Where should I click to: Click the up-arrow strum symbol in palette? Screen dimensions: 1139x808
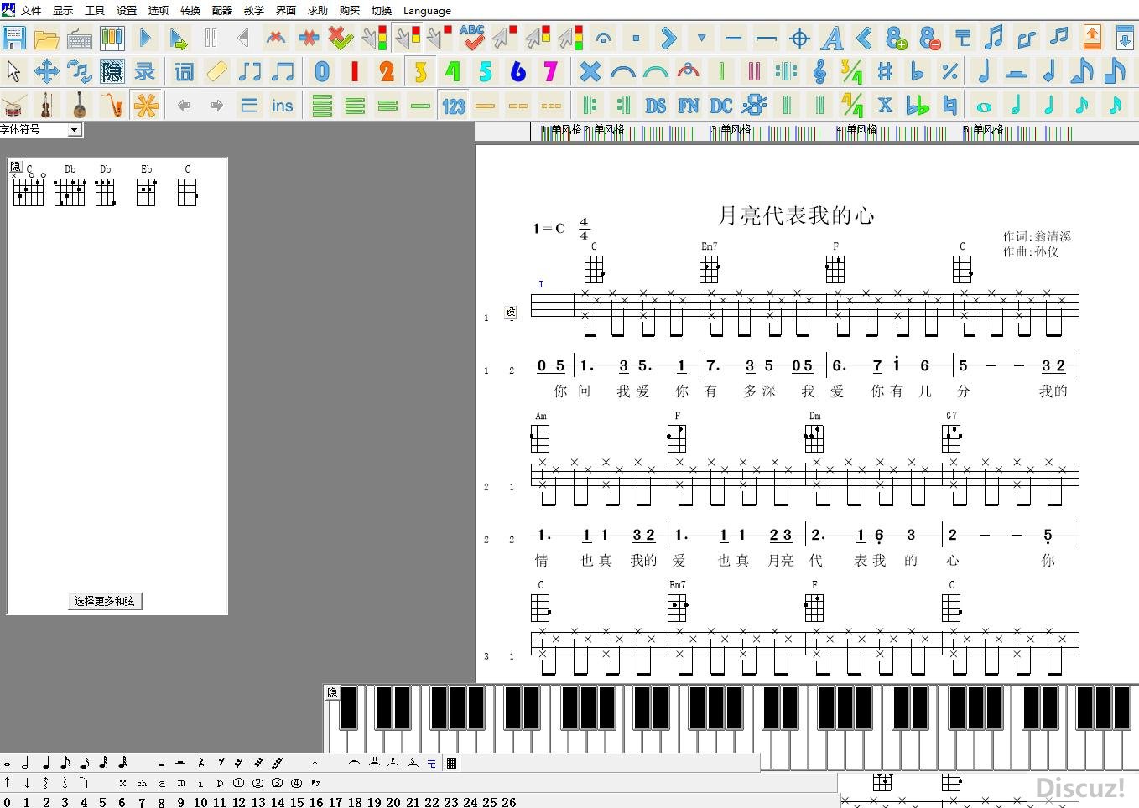8,783
